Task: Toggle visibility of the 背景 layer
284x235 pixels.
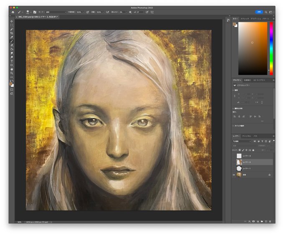Action: pos(234,175)
